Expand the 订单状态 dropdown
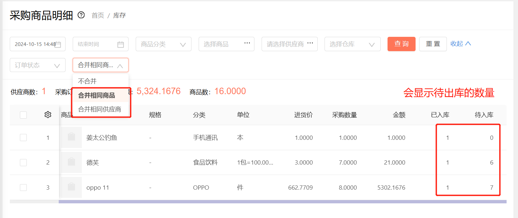The height and width of the screenshot is (218, 518). coord(38,65)
